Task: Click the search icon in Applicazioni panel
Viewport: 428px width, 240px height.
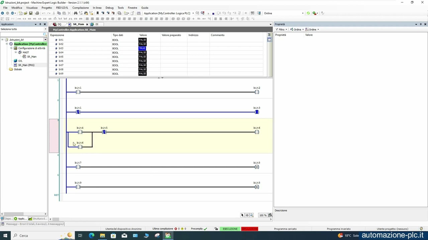Action: tap(45, 34)
